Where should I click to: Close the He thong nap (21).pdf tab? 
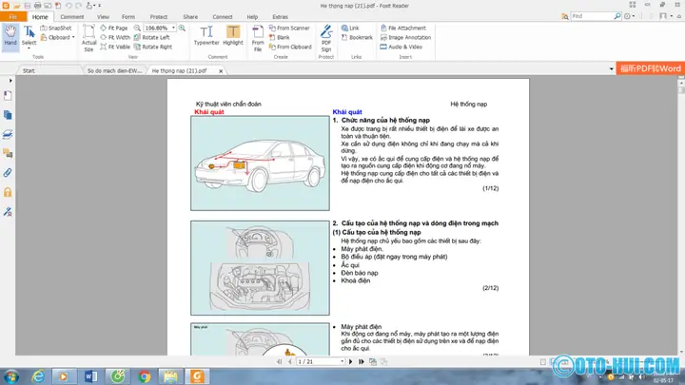(221, 70)
